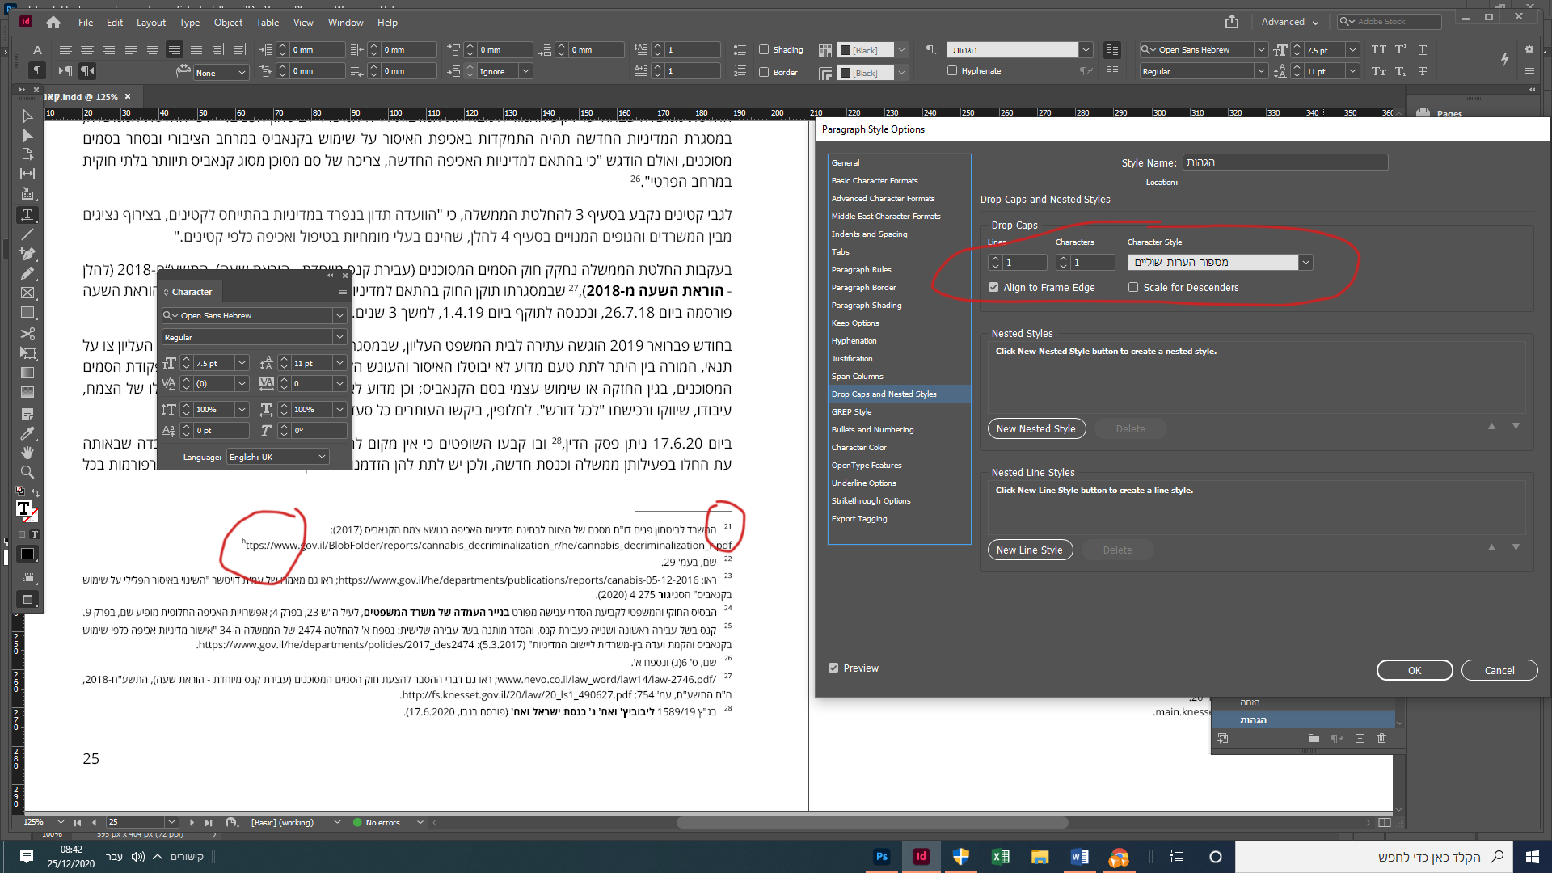This screenshot has width=1552, height=873.
Task: Pick the Eyedropper tool
Action: pyautogui.click(x=27, y=433)
